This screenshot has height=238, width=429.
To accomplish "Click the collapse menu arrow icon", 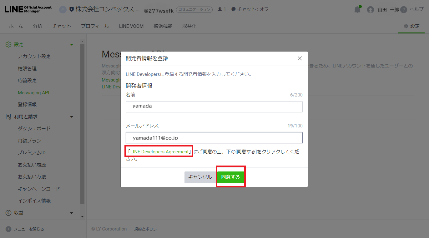I will click(9, 229).
